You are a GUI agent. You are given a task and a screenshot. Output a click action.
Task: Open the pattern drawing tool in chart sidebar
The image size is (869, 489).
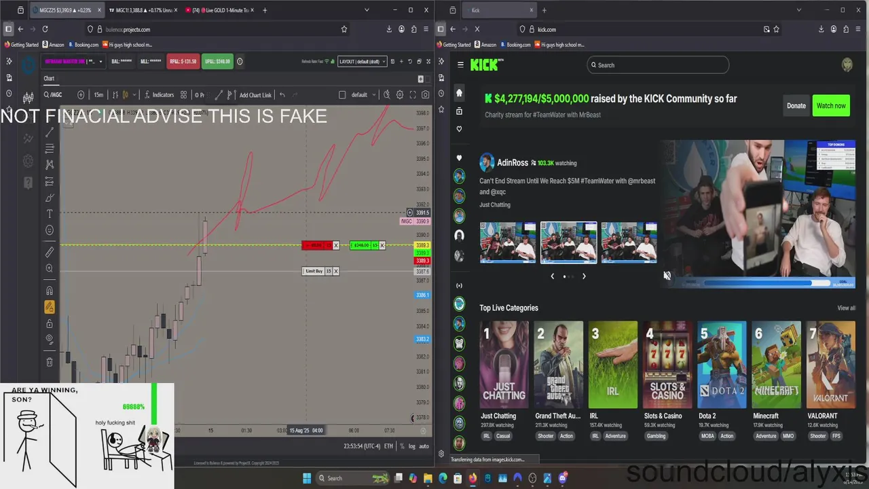coord(50,165)
